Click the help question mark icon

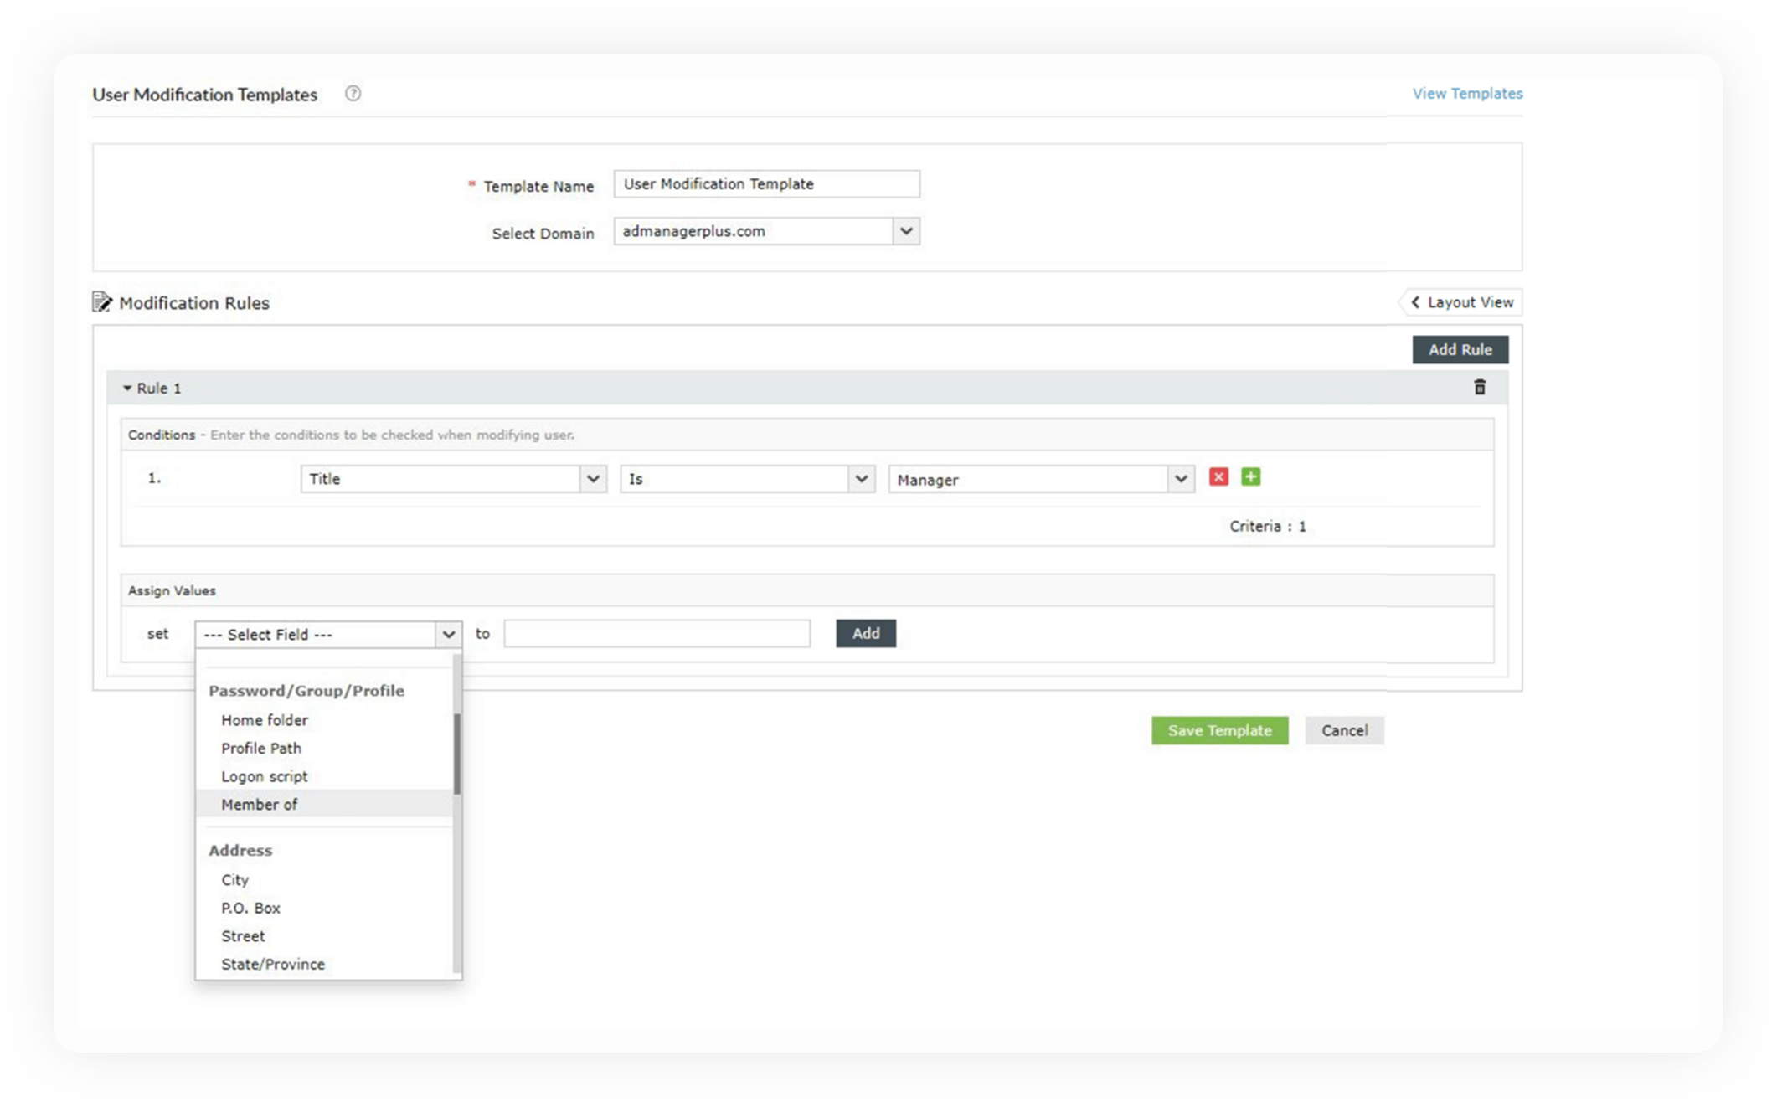353,94
